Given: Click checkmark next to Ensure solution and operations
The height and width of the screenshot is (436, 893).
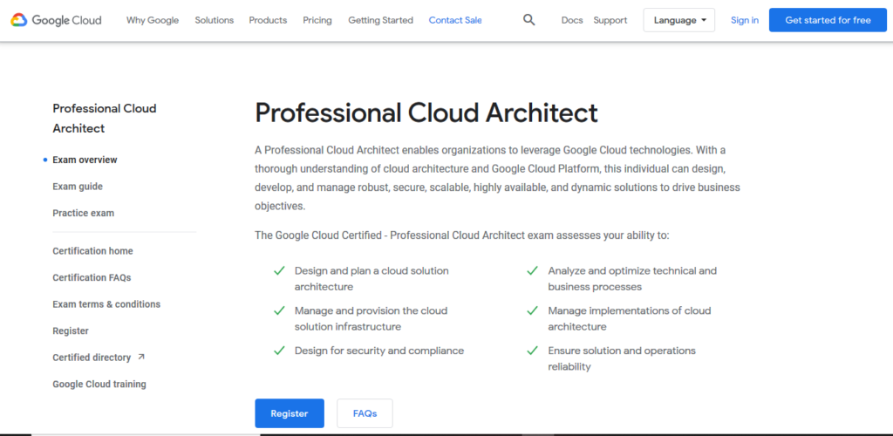Looking at the screenshot, I should 532,351.
